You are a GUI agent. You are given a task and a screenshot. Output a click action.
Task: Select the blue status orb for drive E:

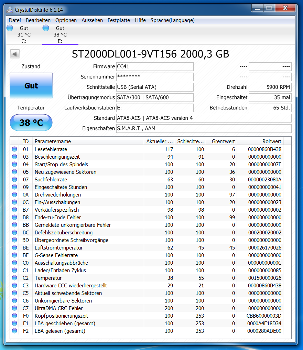click(46, 28)
